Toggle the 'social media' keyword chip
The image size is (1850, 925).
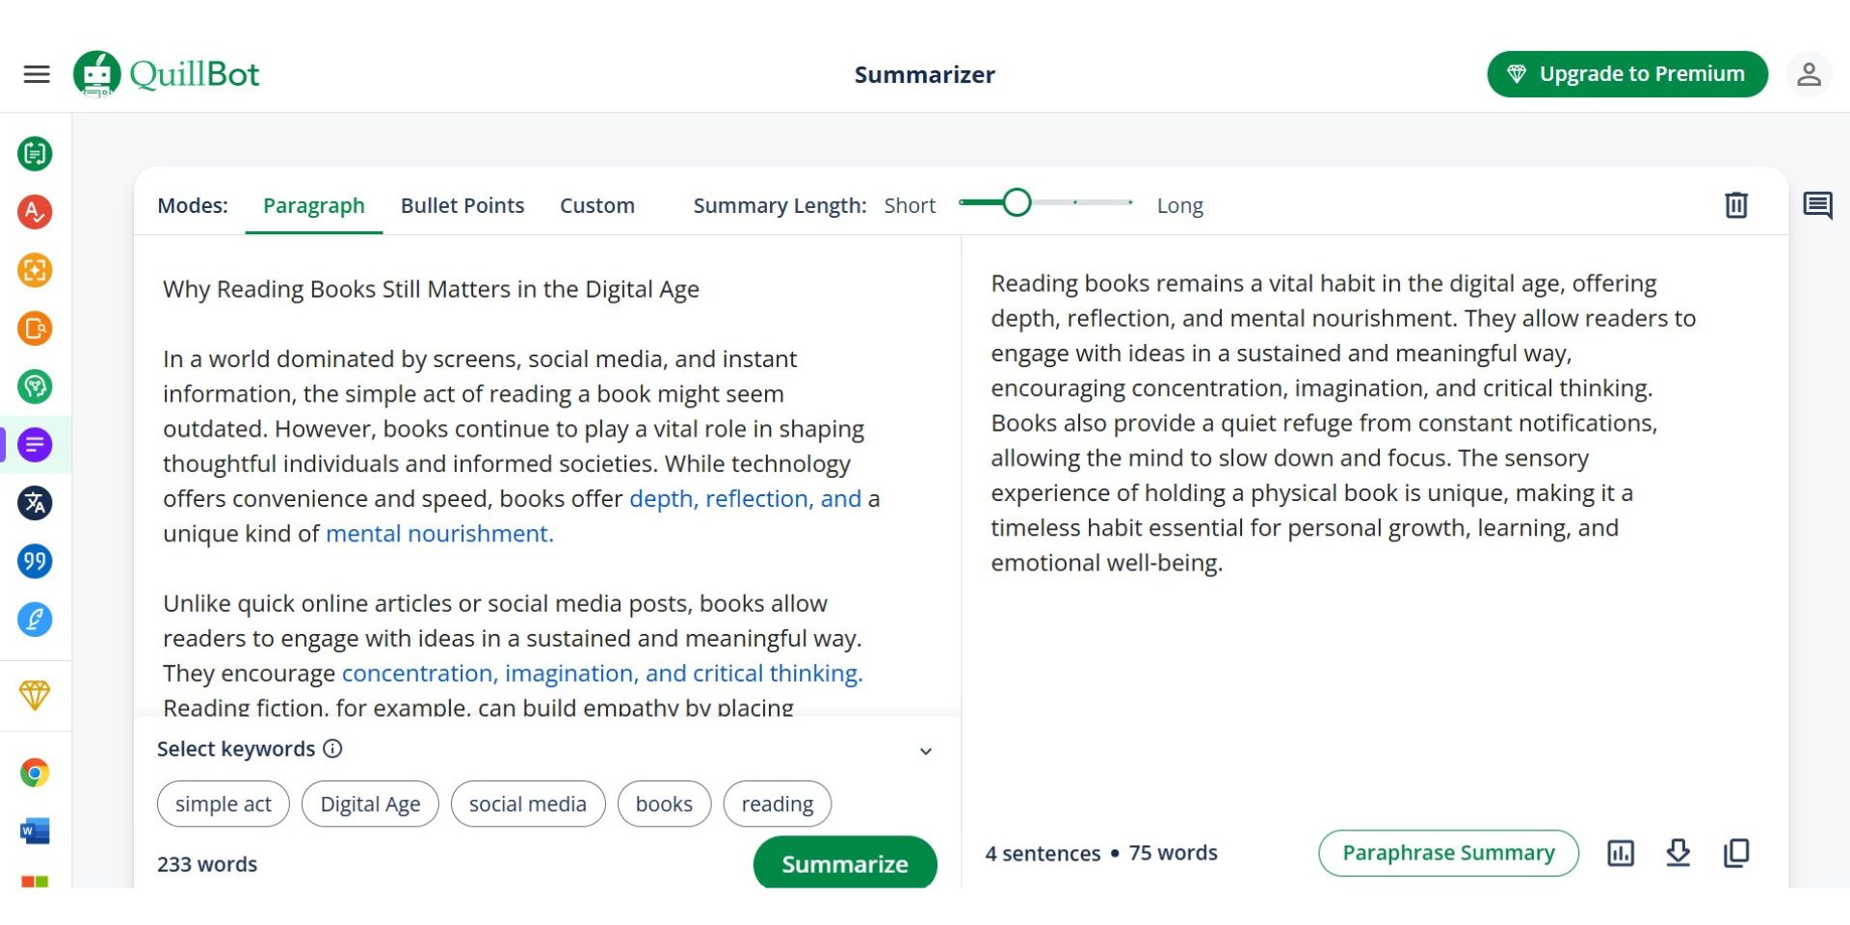click(528, 804)
